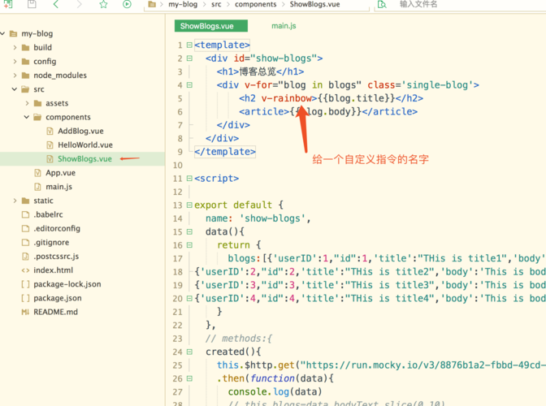
Task: Fold the return block at line 16
Action: point(189,245)
